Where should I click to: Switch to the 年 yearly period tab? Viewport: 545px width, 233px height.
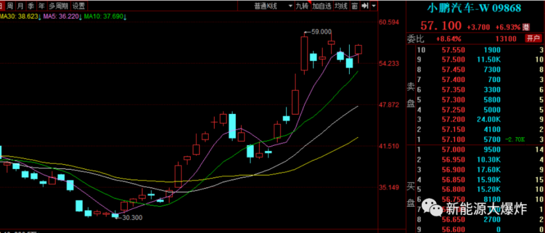coord(41,6)
